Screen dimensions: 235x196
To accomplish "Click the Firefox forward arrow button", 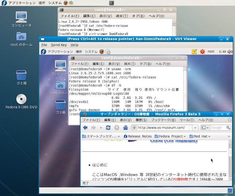I will 93,128.
